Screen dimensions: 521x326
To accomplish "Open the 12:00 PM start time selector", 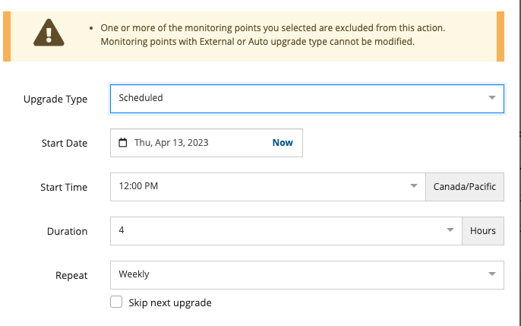I will (258, 186).
